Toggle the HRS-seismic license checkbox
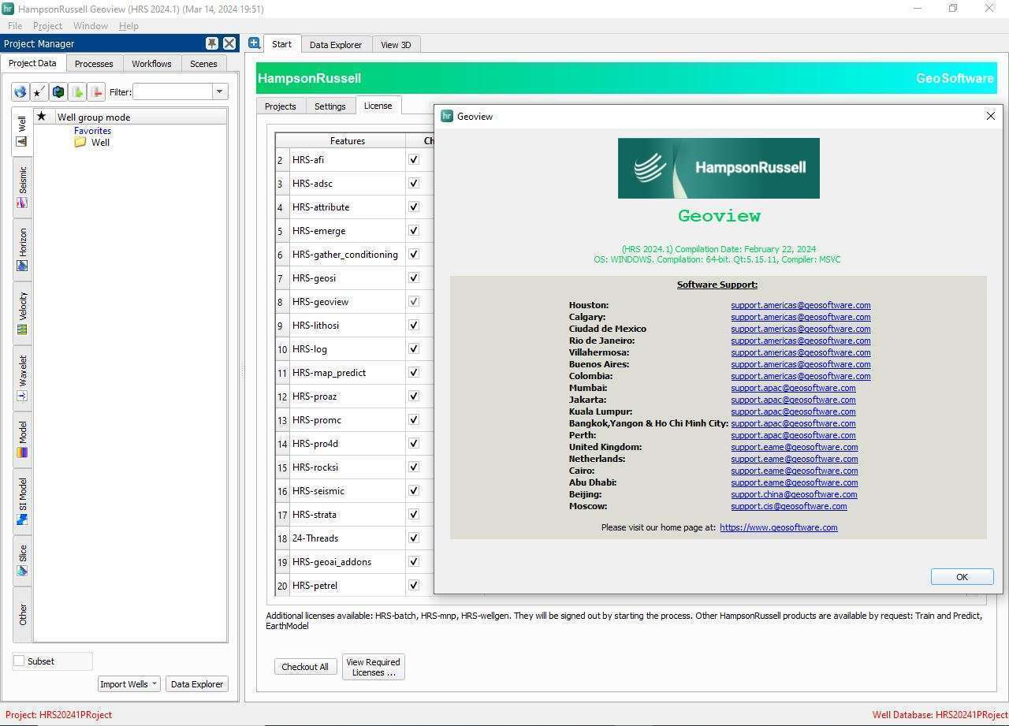The image size is (1009, 726). click(x=413, y=490)
